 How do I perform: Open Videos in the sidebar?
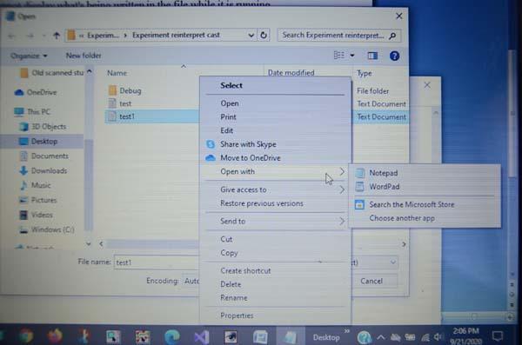click(x=42, y=215)
